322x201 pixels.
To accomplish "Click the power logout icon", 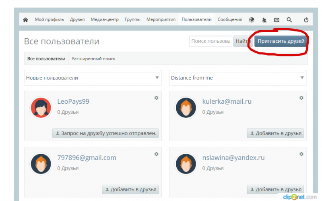I will coord(306,20).
